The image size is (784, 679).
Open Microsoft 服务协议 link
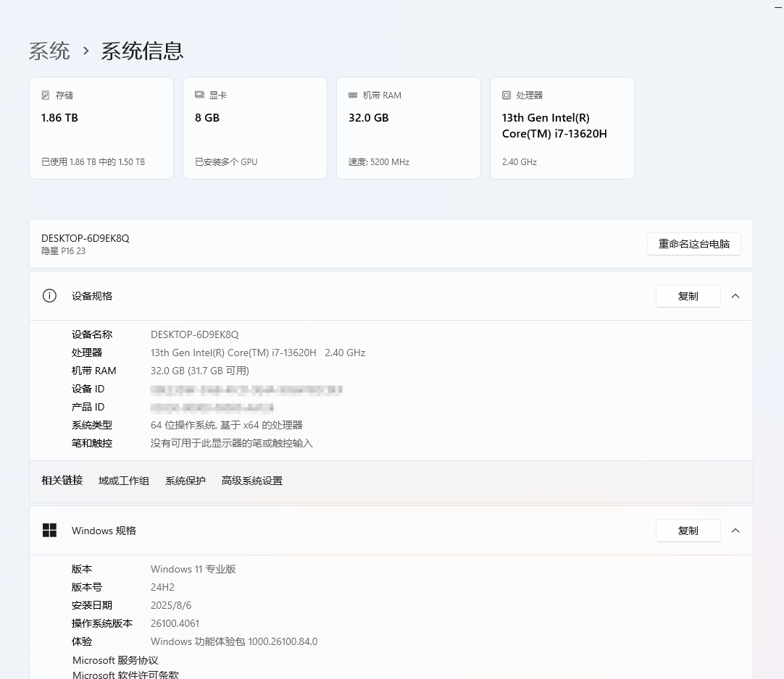[115, 660]
